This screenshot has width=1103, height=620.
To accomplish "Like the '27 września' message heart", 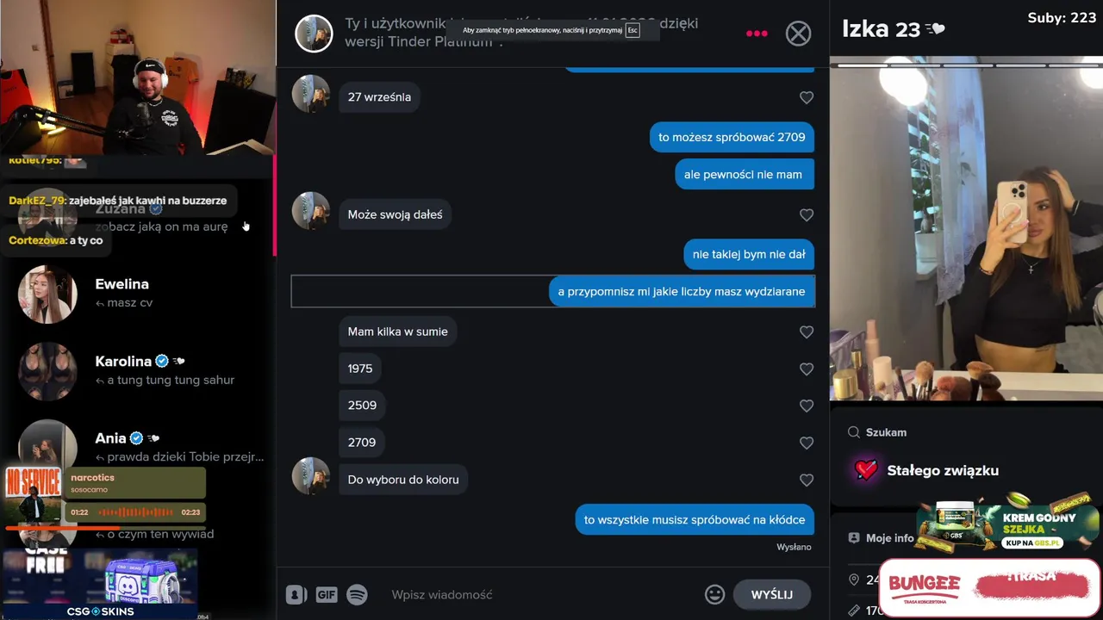I will [807, 98].
